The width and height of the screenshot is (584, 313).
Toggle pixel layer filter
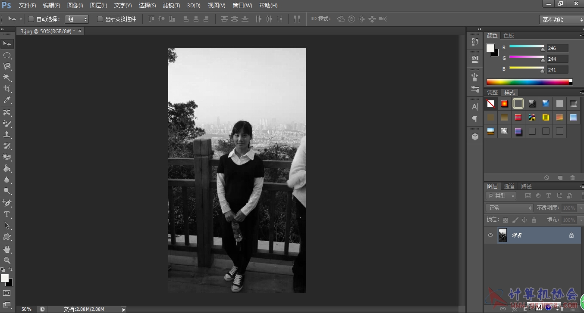click(x=528, y=196)
